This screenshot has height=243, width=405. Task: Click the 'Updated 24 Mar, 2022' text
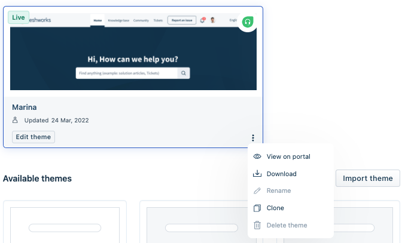pos(57,121)
